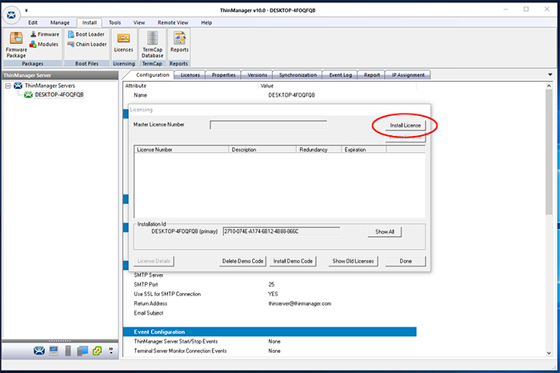Click the Install License button
This screenshot has width=560, height=373.
[x=406, y=126]
